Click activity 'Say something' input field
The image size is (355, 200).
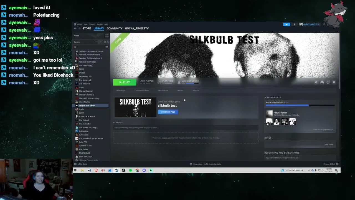click(x=186, y=127)
